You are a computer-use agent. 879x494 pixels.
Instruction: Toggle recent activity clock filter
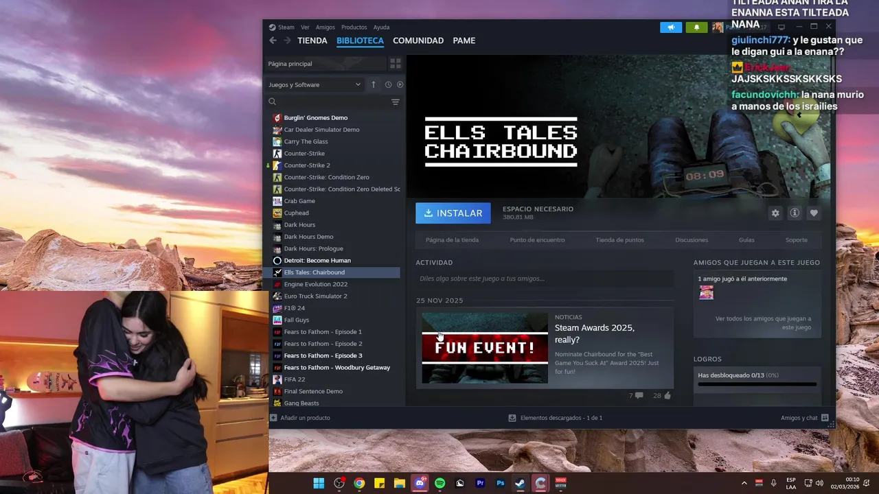coord(388,84)
